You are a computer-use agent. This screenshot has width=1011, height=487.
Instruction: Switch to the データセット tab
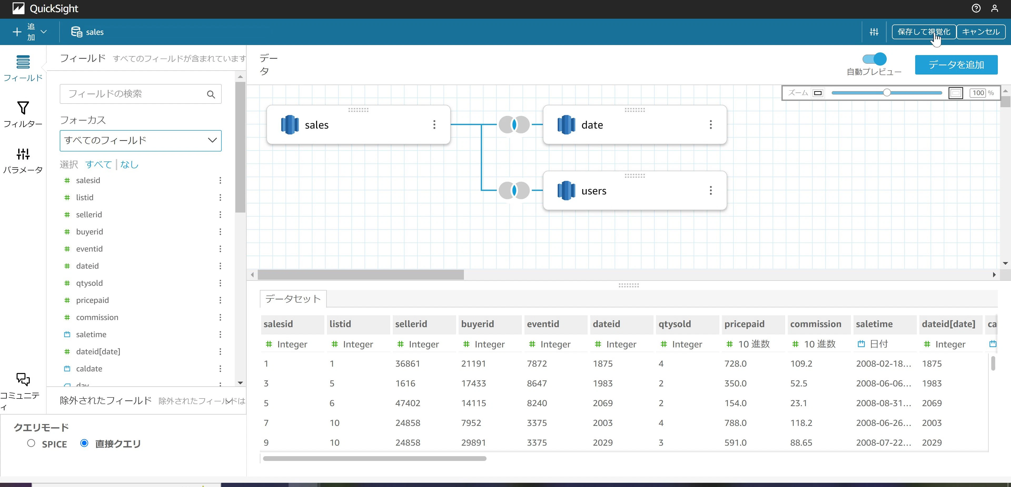tap(293, 299)
